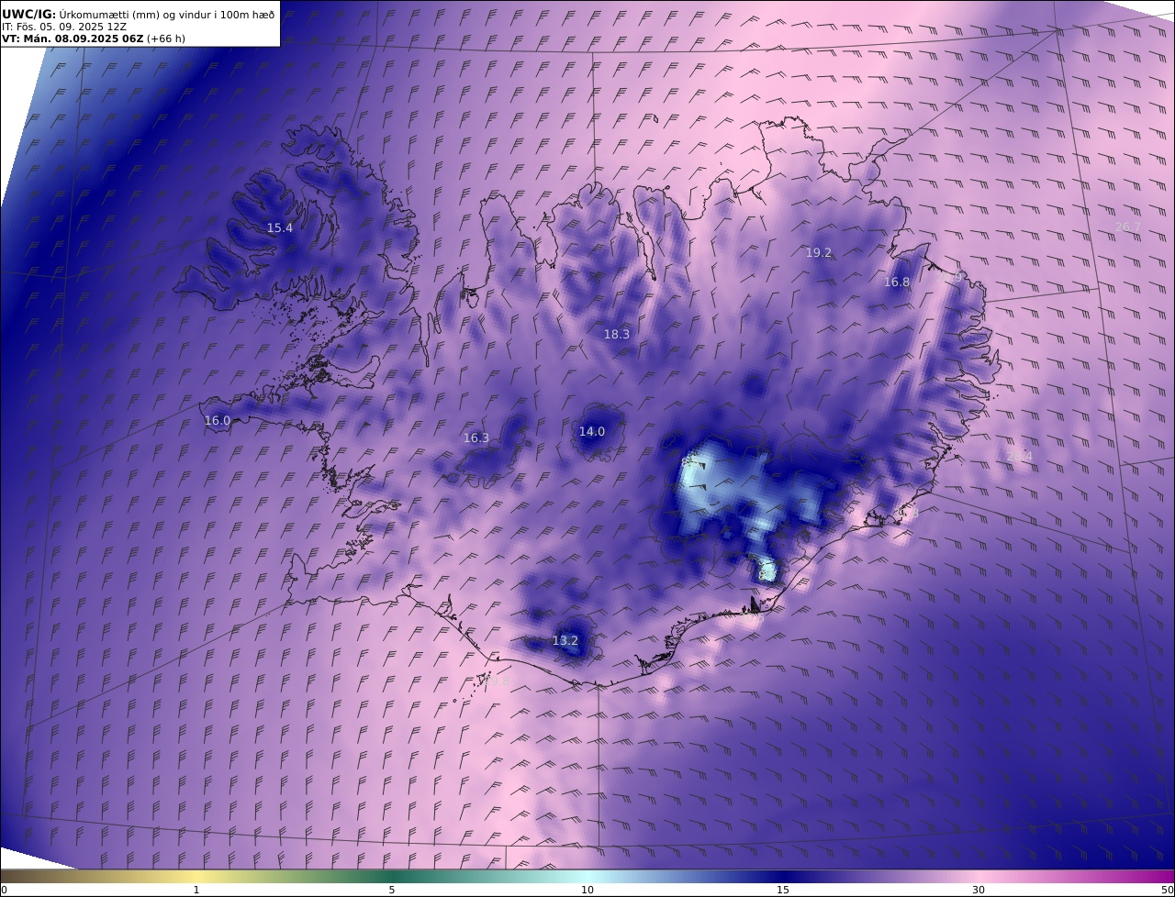Click the IT initialization time line
Viewport: 1175px width, 897px height.
[x=64, y=27]
